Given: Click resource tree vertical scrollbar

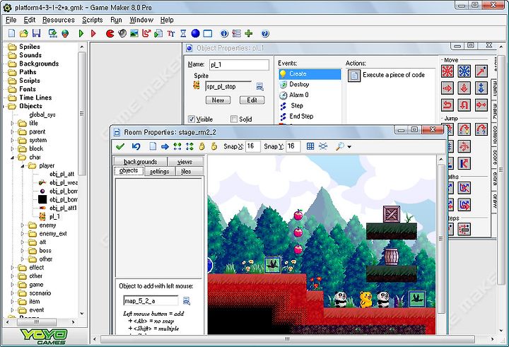Looking at the screenshot, I should (x=82, y=114).
